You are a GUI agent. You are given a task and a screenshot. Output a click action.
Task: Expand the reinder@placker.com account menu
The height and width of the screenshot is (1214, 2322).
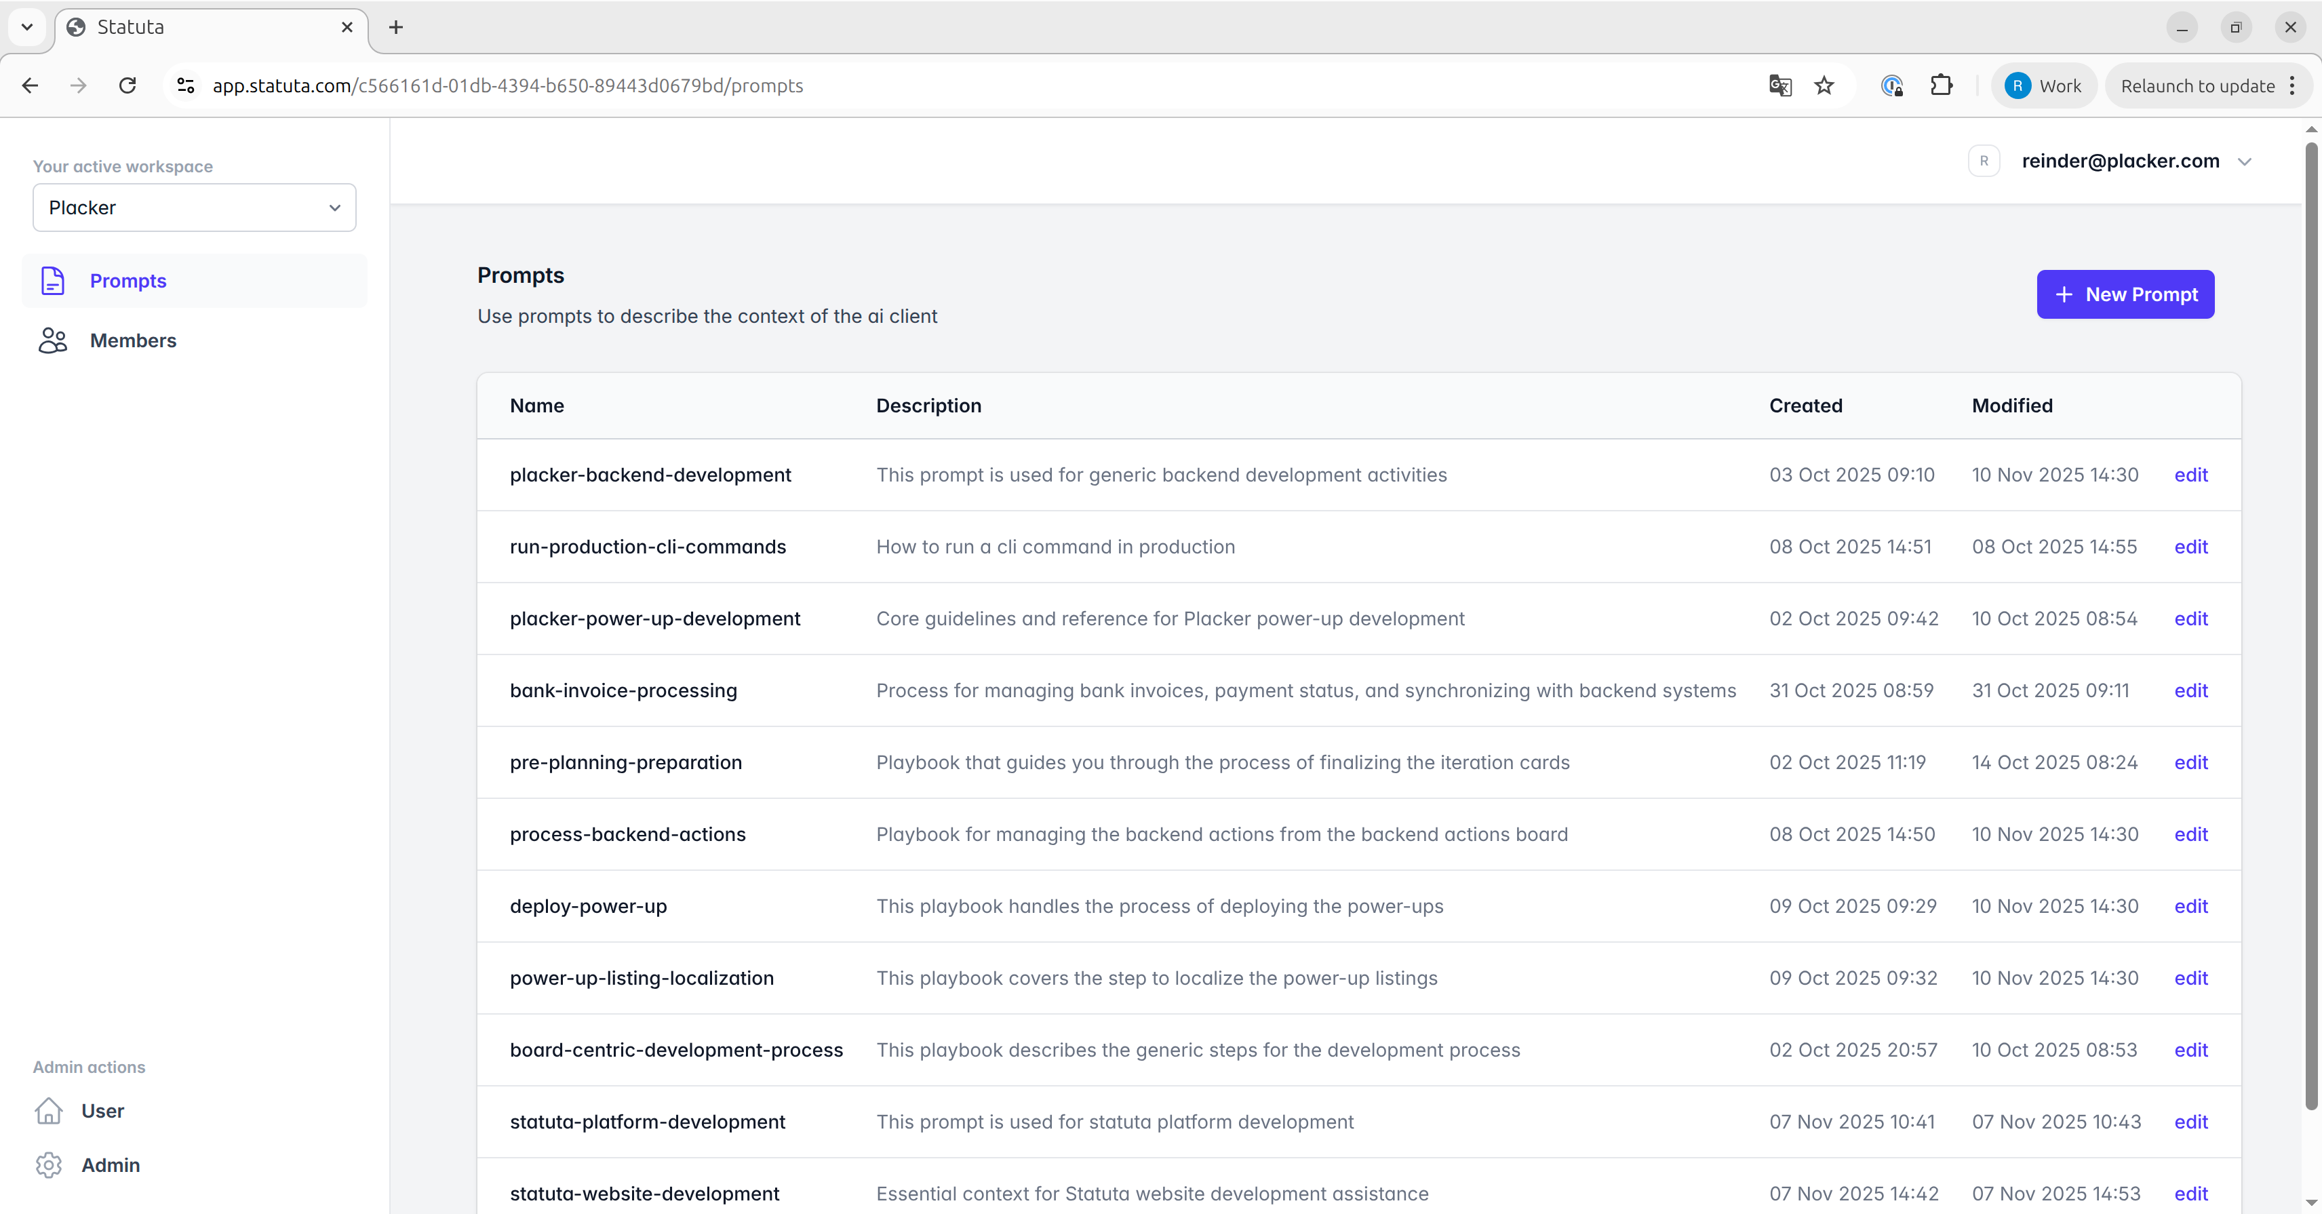click(x=2245, y=161)
